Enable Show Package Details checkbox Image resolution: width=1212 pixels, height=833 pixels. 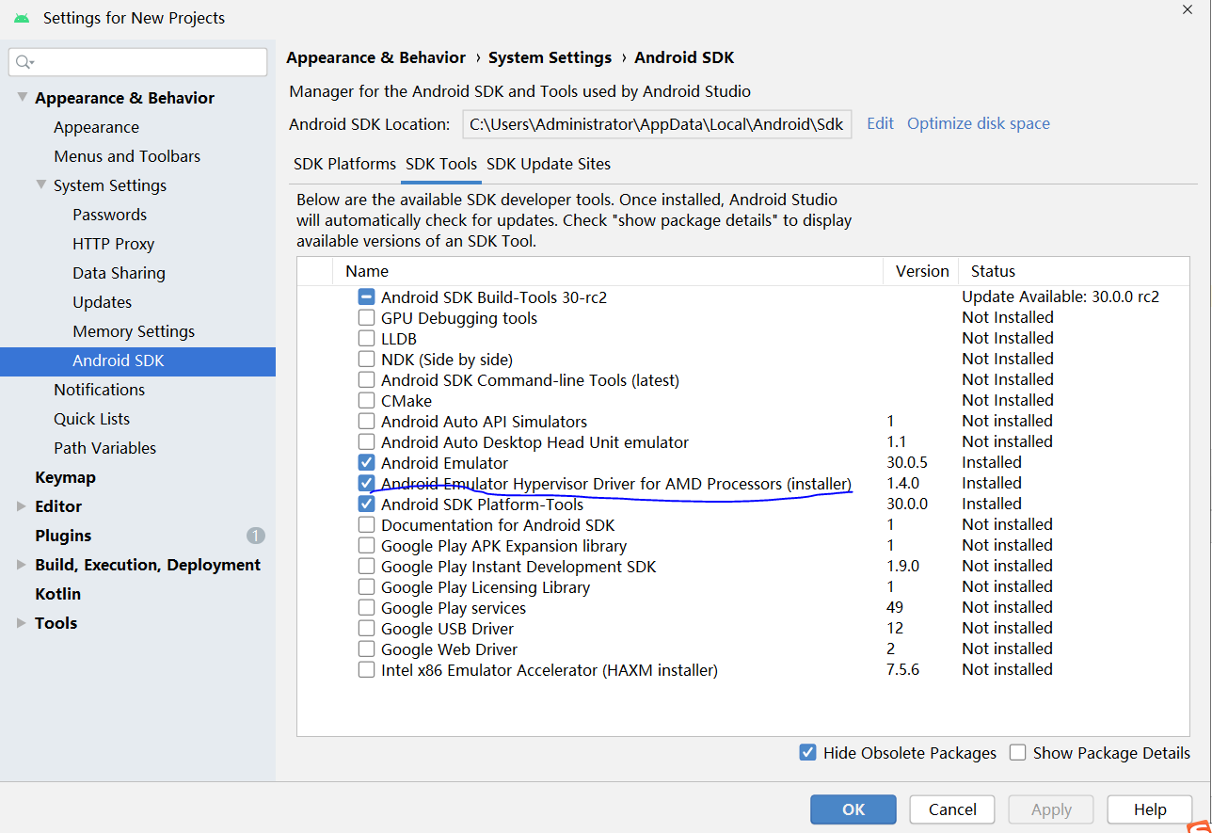pos(1017,752)
